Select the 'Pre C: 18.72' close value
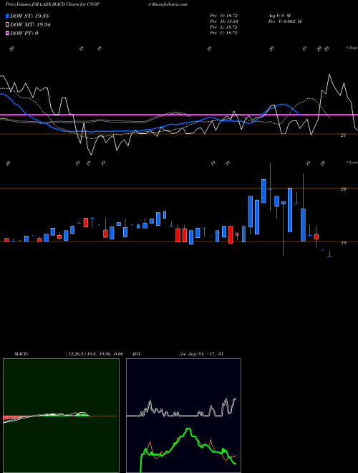The height and width of the screenshot is (473, 358). coord(223,33)
